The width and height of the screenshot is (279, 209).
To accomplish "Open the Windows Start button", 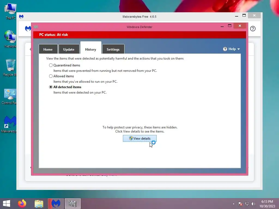I will 7,203.
